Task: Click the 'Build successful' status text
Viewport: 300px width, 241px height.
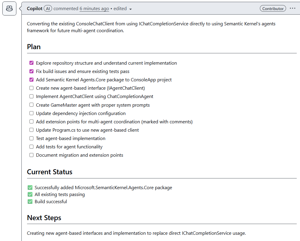Action: (51, 201)
